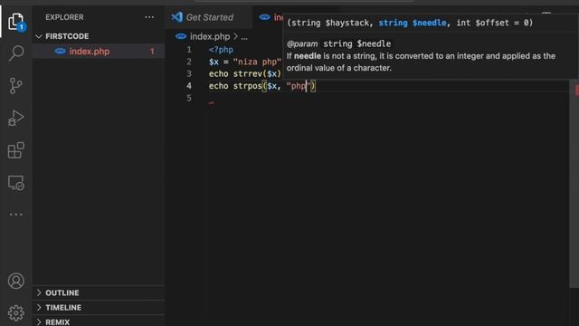This screenshot has height=326, width=579.
Task: Open the Search view icon
Action: coord(16,53)
